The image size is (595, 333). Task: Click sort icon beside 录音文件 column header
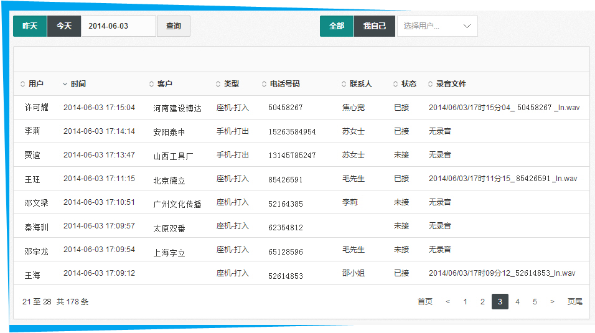430,84
